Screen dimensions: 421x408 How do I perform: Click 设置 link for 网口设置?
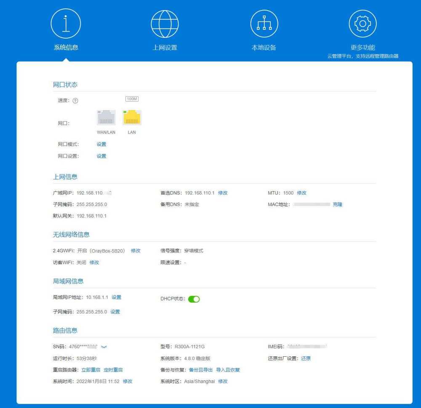[x=101, y=156]
